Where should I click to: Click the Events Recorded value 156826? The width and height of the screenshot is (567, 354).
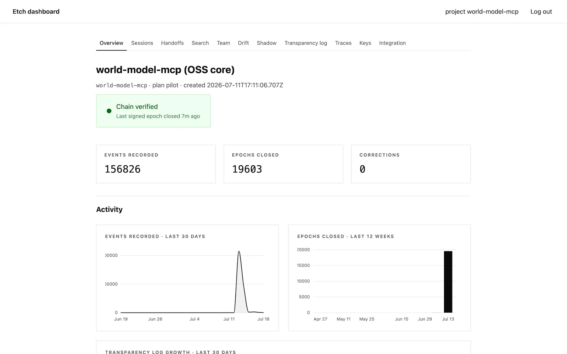click(123, 169)
